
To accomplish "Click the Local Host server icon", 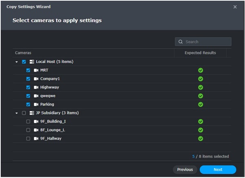I will pyautogui.click(x=32, y=62).
